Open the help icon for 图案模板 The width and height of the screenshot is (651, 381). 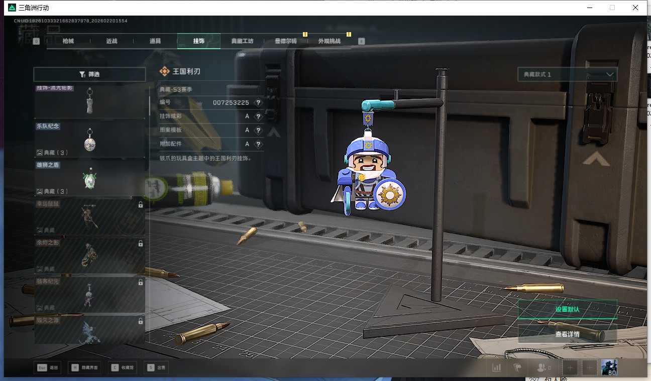pos(258,131)
